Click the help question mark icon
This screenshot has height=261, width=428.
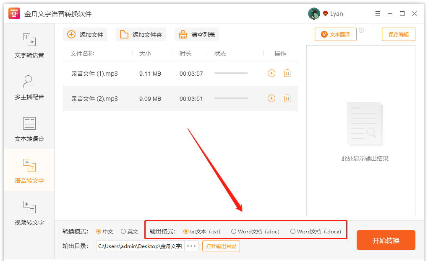coord(361,30)
